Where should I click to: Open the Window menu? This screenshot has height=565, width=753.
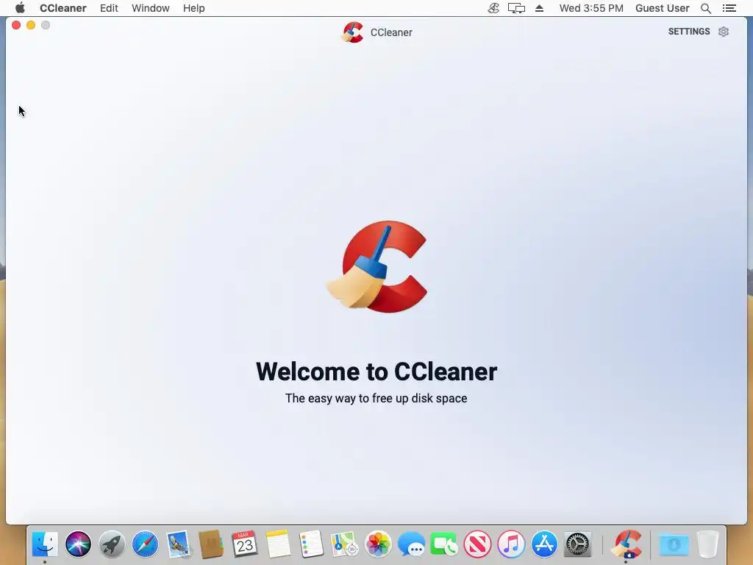coord(150,8)
